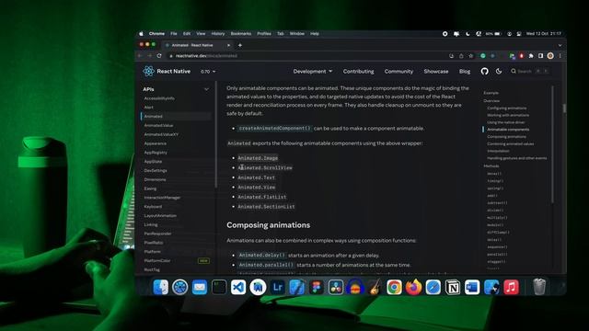Open DaVinci Resolve from the dock
This screenshot has width=589, height=331.
(335, 288)
